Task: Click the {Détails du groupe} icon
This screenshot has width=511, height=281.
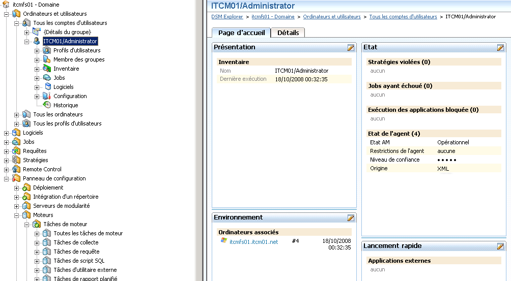Action: pyautogui.click(x=37, y=32)
